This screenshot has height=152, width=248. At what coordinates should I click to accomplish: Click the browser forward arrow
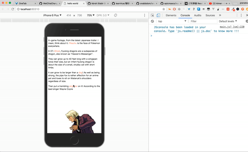point(8,9)
